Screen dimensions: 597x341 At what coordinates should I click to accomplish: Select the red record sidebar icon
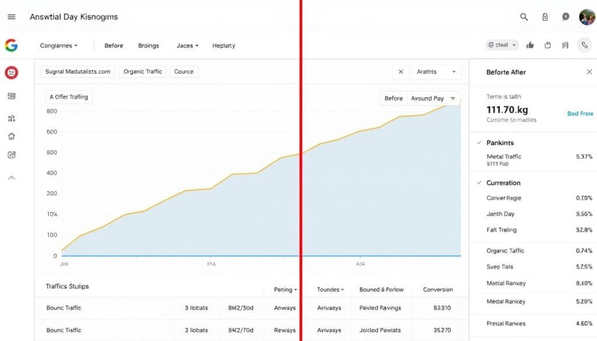coord(12,72)
